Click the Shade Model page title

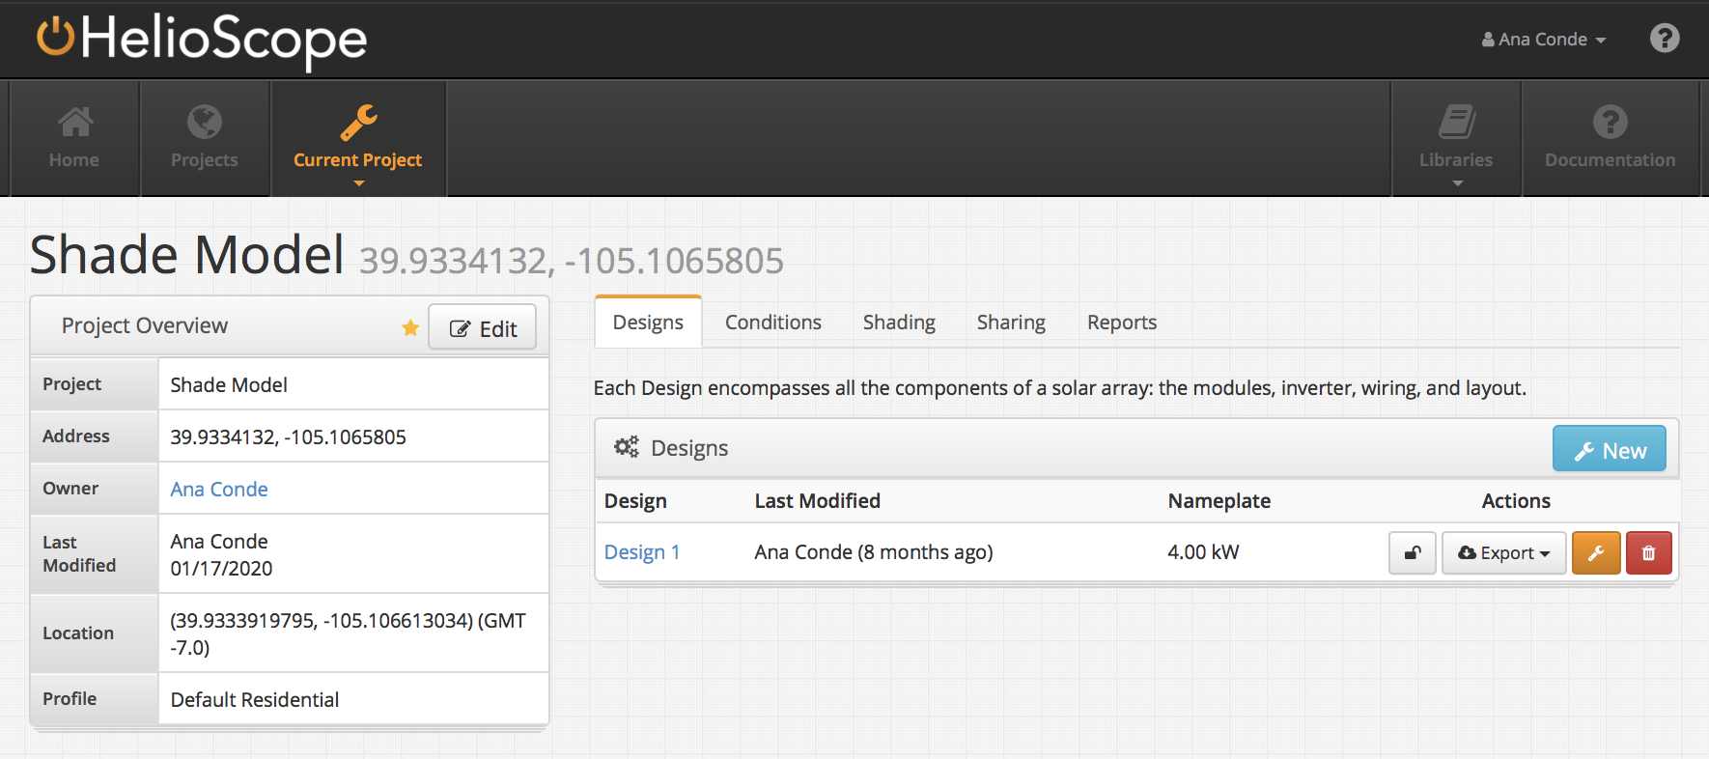(x=187, y=255)
